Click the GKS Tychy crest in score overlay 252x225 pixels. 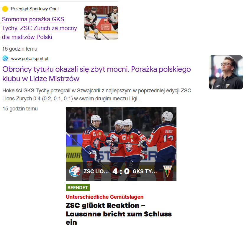168,171
